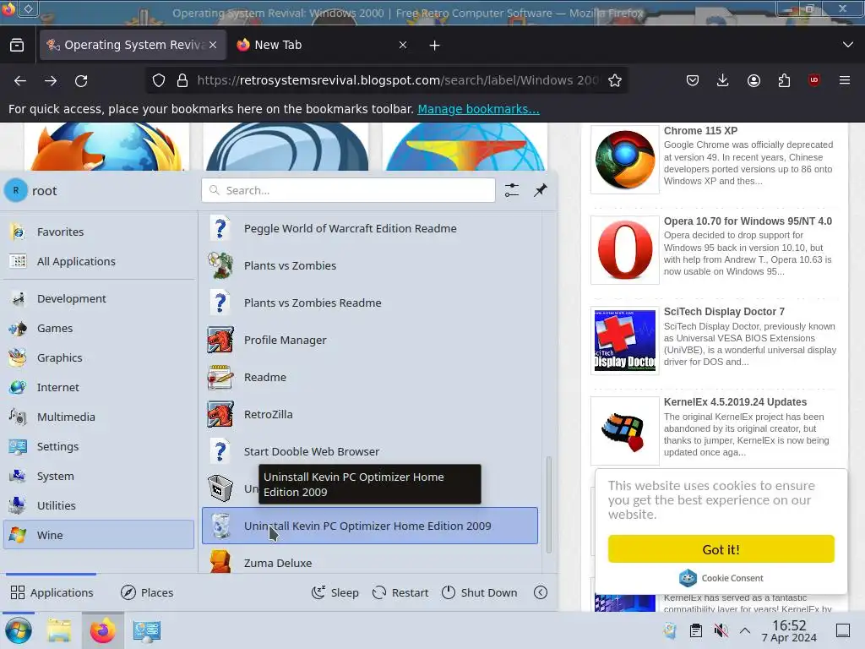This screenshot has height=649, width=865.
Task: Open the Firefox downloads panel
Action: tap(723, 80)
